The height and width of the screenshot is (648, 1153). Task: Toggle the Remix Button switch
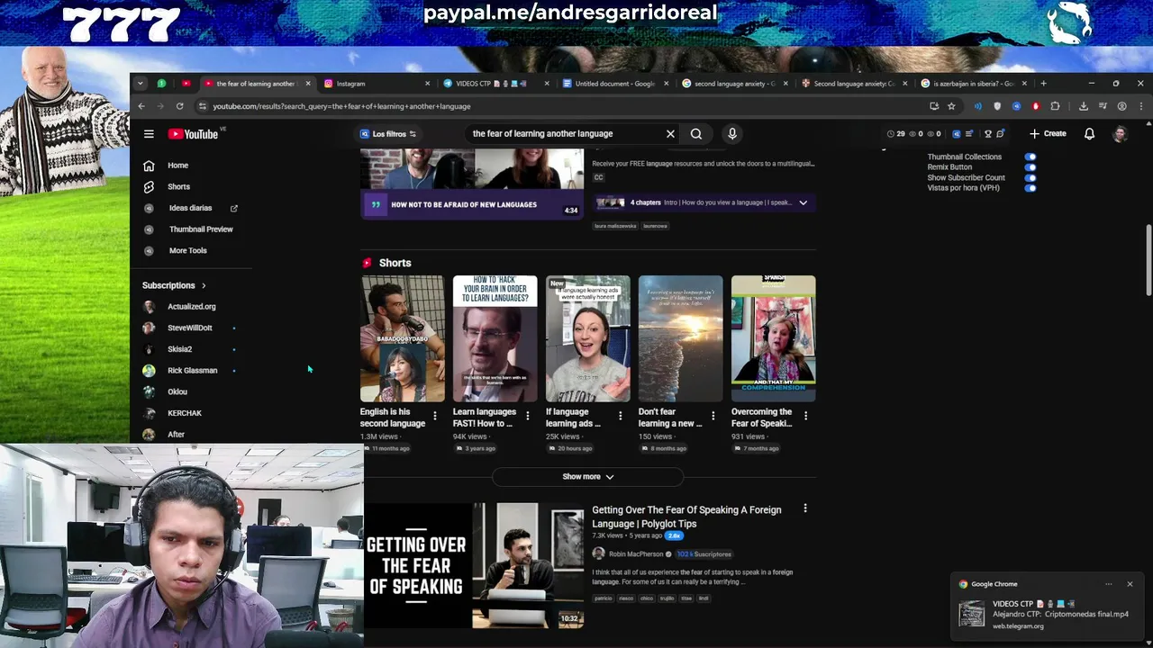click(1030, 167)
